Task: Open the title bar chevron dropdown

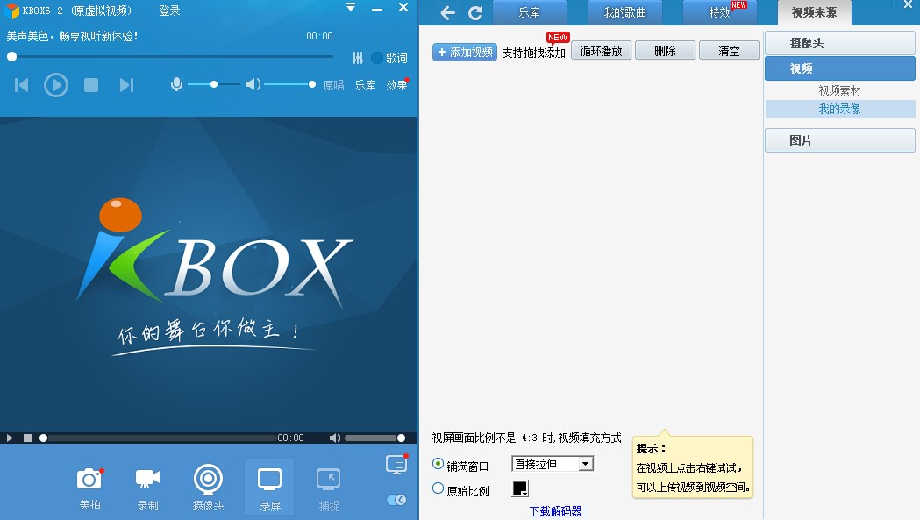Action: point(351,7)
